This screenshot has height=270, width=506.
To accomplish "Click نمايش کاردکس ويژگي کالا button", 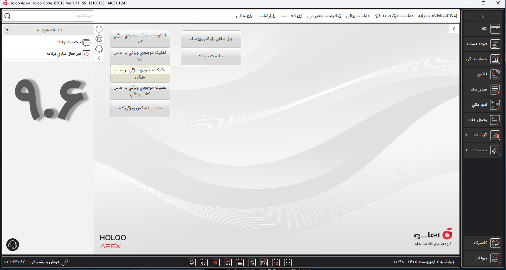I will coord(140,108).
